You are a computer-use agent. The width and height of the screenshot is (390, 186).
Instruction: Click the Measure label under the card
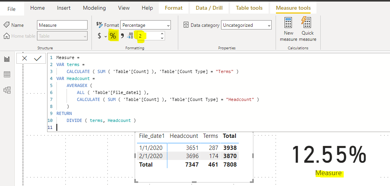[x=329, y=173]
